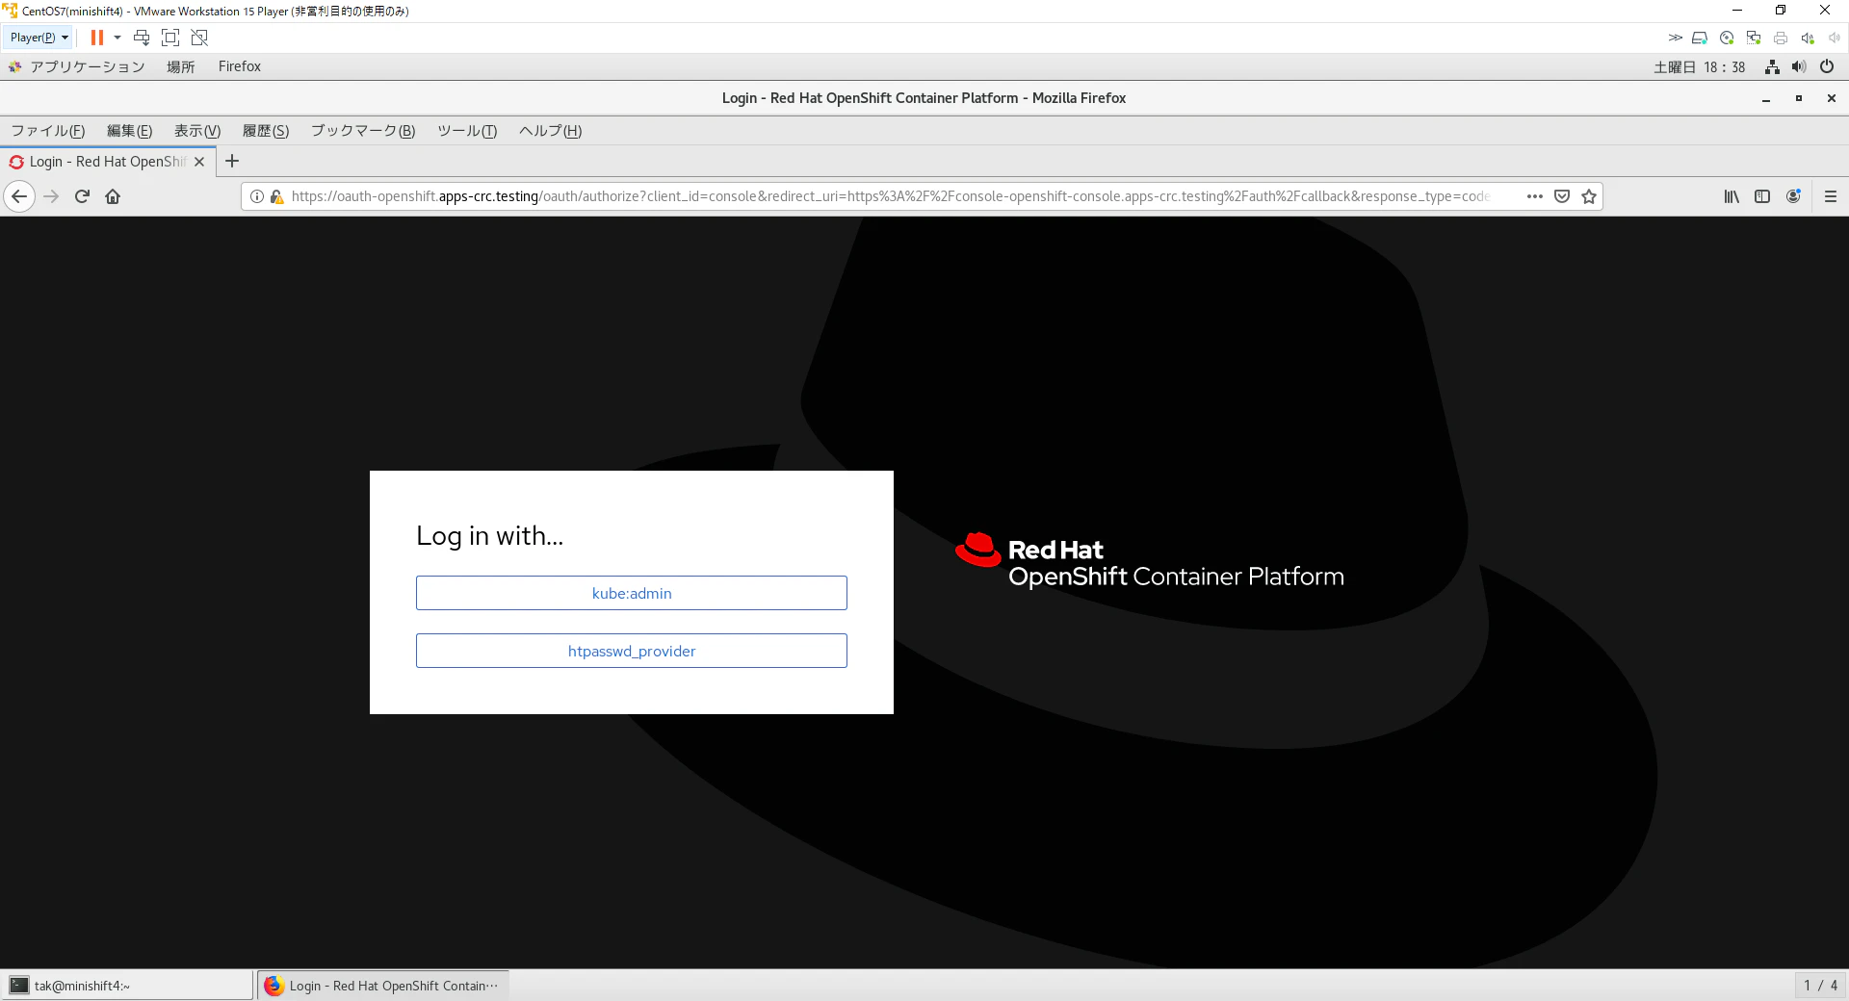The height and width of the screenshot is (1001, 1849).
Task: Log in with htpasswd_provider
Action: point(632,651)
